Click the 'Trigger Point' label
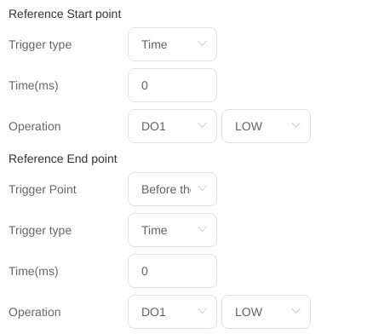The width and height of the screenshot is (373, 334). [43, 189]
